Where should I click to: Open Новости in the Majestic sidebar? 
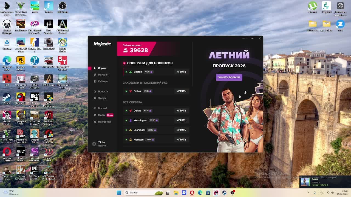[x=101, y=91]
